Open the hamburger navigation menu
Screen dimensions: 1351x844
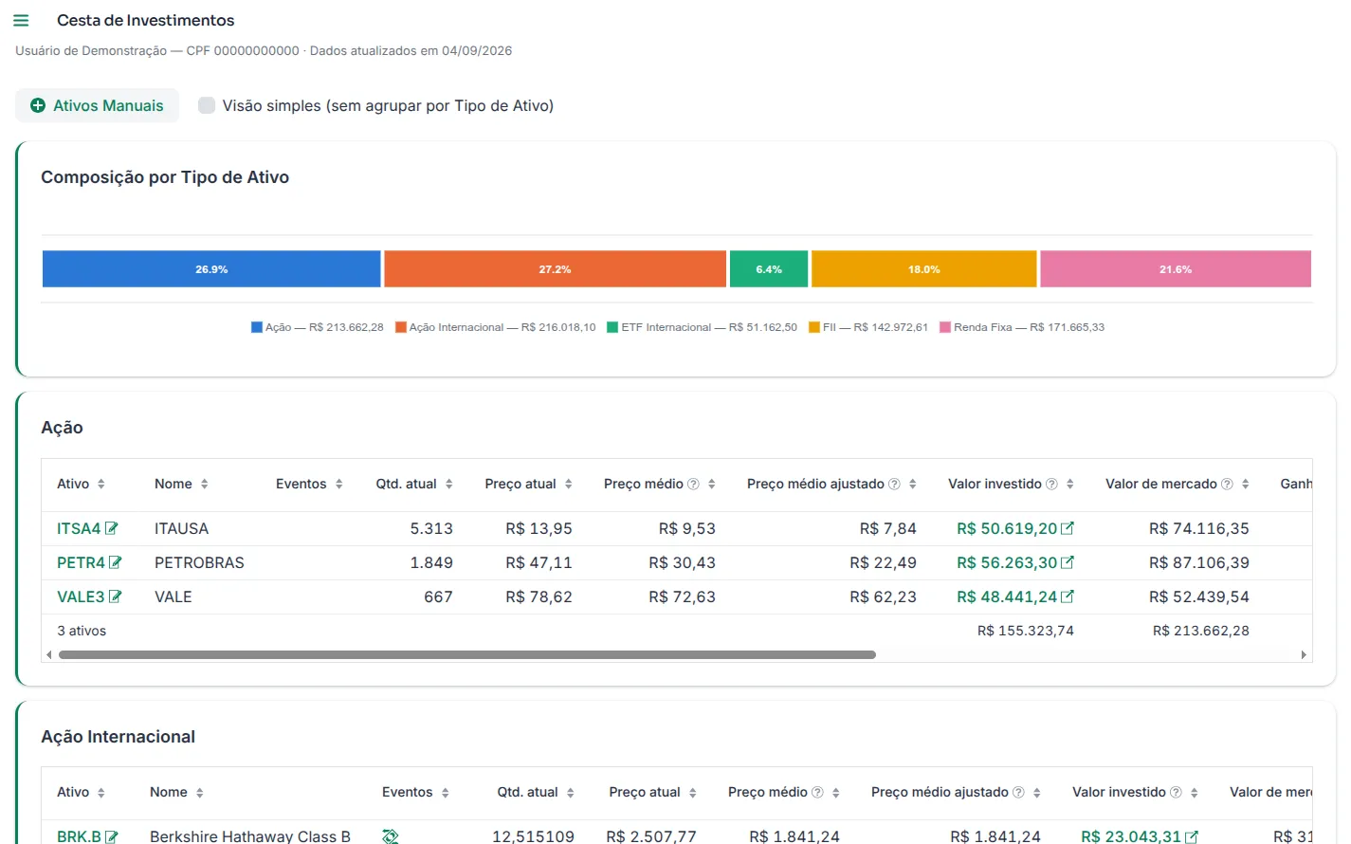[x=21, y=20]
